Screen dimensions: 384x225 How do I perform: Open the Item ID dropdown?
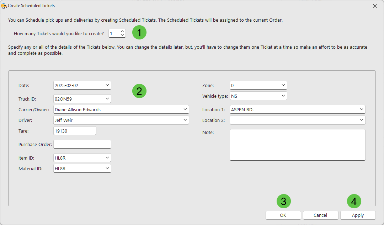click(107, 158)
